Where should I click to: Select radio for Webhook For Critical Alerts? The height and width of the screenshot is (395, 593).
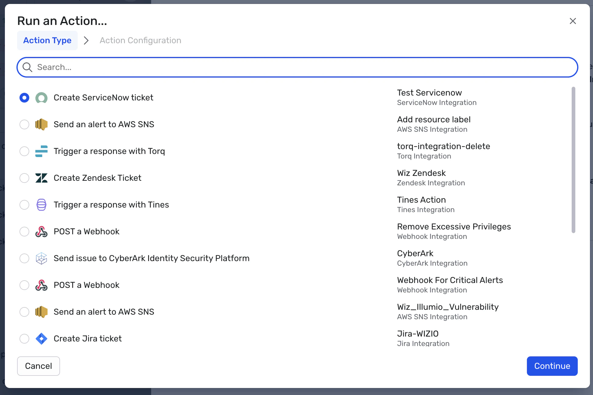[24, 285]
